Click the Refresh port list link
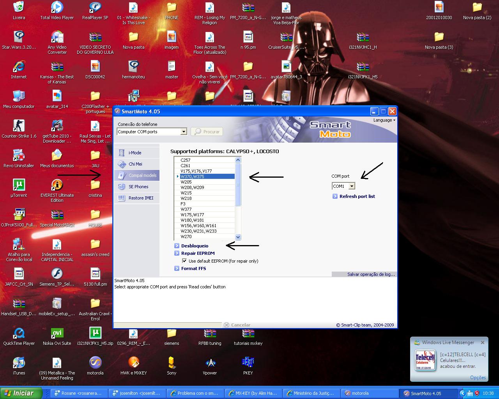This screenshot has height=399, width=499. (357, 196)
